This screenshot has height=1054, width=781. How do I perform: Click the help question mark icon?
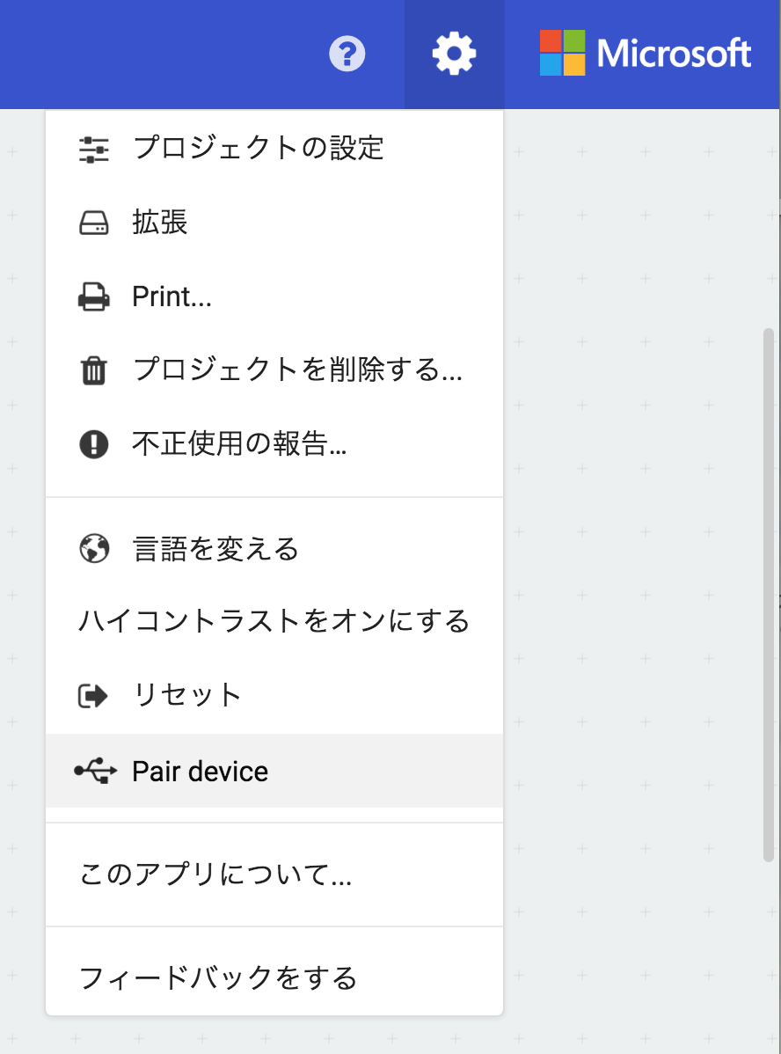(348, 53)
